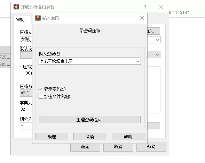Screen dimensions: 205x163
Task: Click the 输入密码(E) label
Action: click(49, 54)
